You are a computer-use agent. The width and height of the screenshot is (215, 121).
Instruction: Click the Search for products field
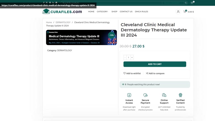coord(111,3)
